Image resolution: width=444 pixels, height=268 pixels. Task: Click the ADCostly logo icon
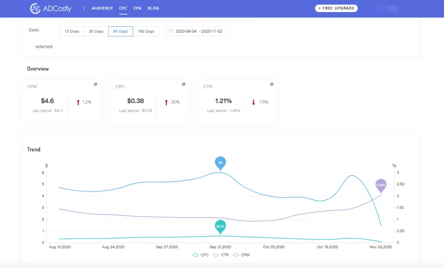36,8
